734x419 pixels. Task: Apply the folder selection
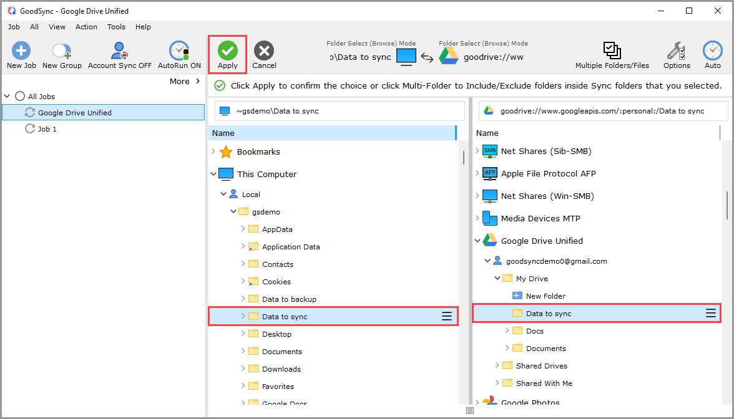(227, 55)
